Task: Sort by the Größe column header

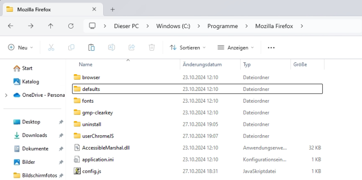Action: click(x=300, y=64)
